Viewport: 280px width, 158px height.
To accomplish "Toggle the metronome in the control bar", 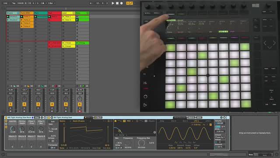I will pos(42,3).
